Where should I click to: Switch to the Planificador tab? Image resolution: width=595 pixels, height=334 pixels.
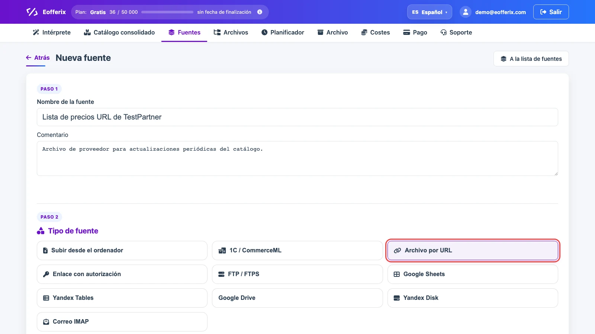click(x=283, y=32)
